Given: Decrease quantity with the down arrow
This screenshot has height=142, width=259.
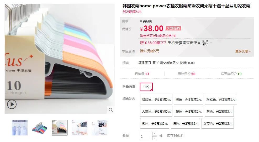Looking at the screenshot, I should pos(155,138).
